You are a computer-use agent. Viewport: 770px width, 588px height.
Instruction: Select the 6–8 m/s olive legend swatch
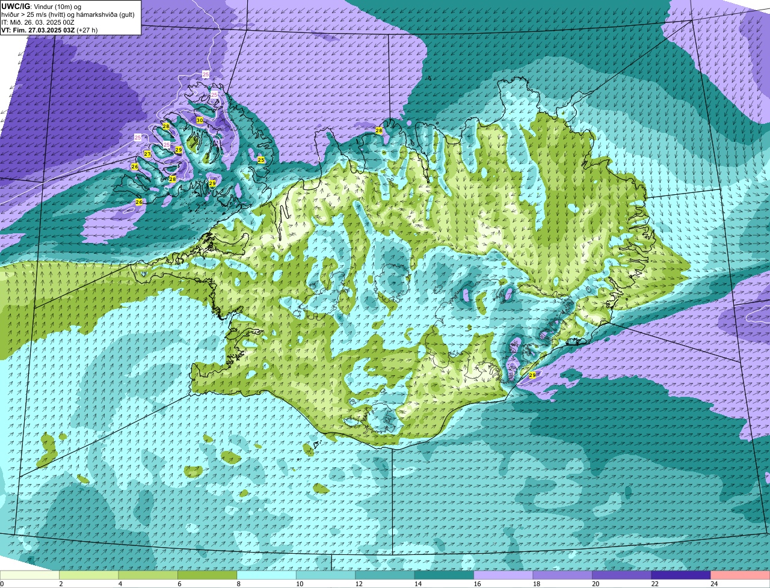208,575
